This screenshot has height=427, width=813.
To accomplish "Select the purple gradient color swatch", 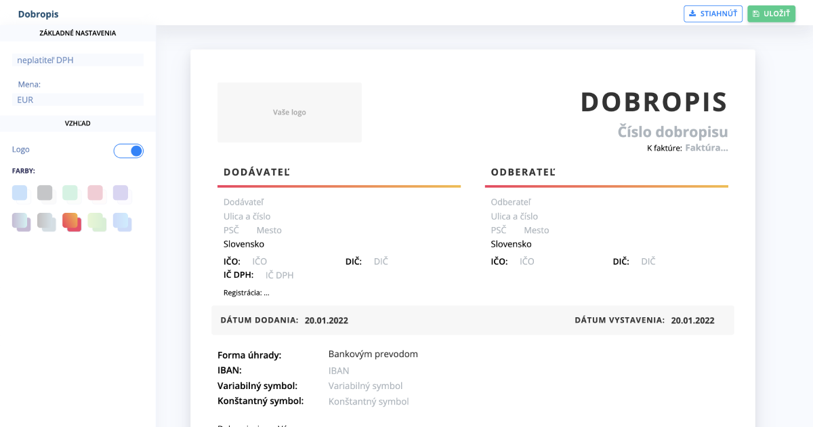I will 21,222.
